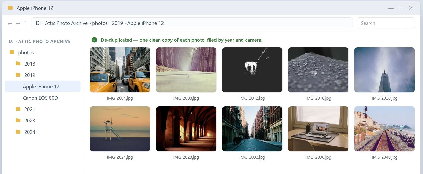Click the De-duplicated status message text

182,40
